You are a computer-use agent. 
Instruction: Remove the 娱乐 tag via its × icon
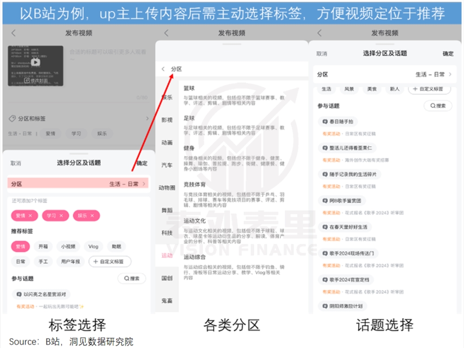(x=93, y=216)
